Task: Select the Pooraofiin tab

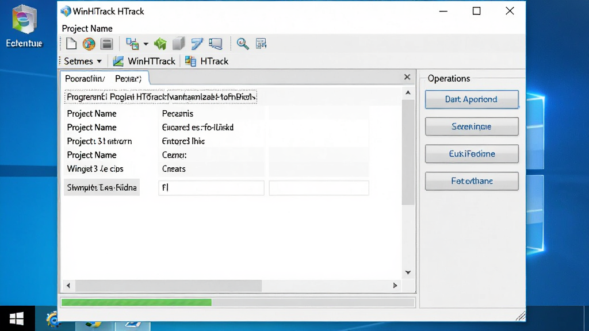Action: click(85, 78)
